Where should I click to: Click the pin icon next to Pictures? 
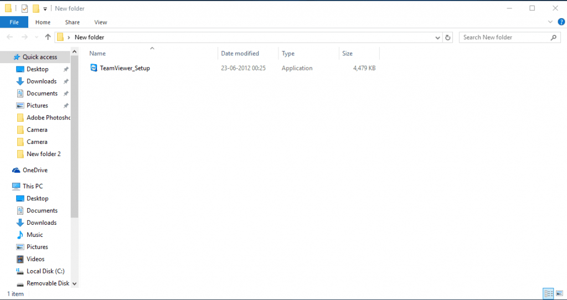click(66, 106)
